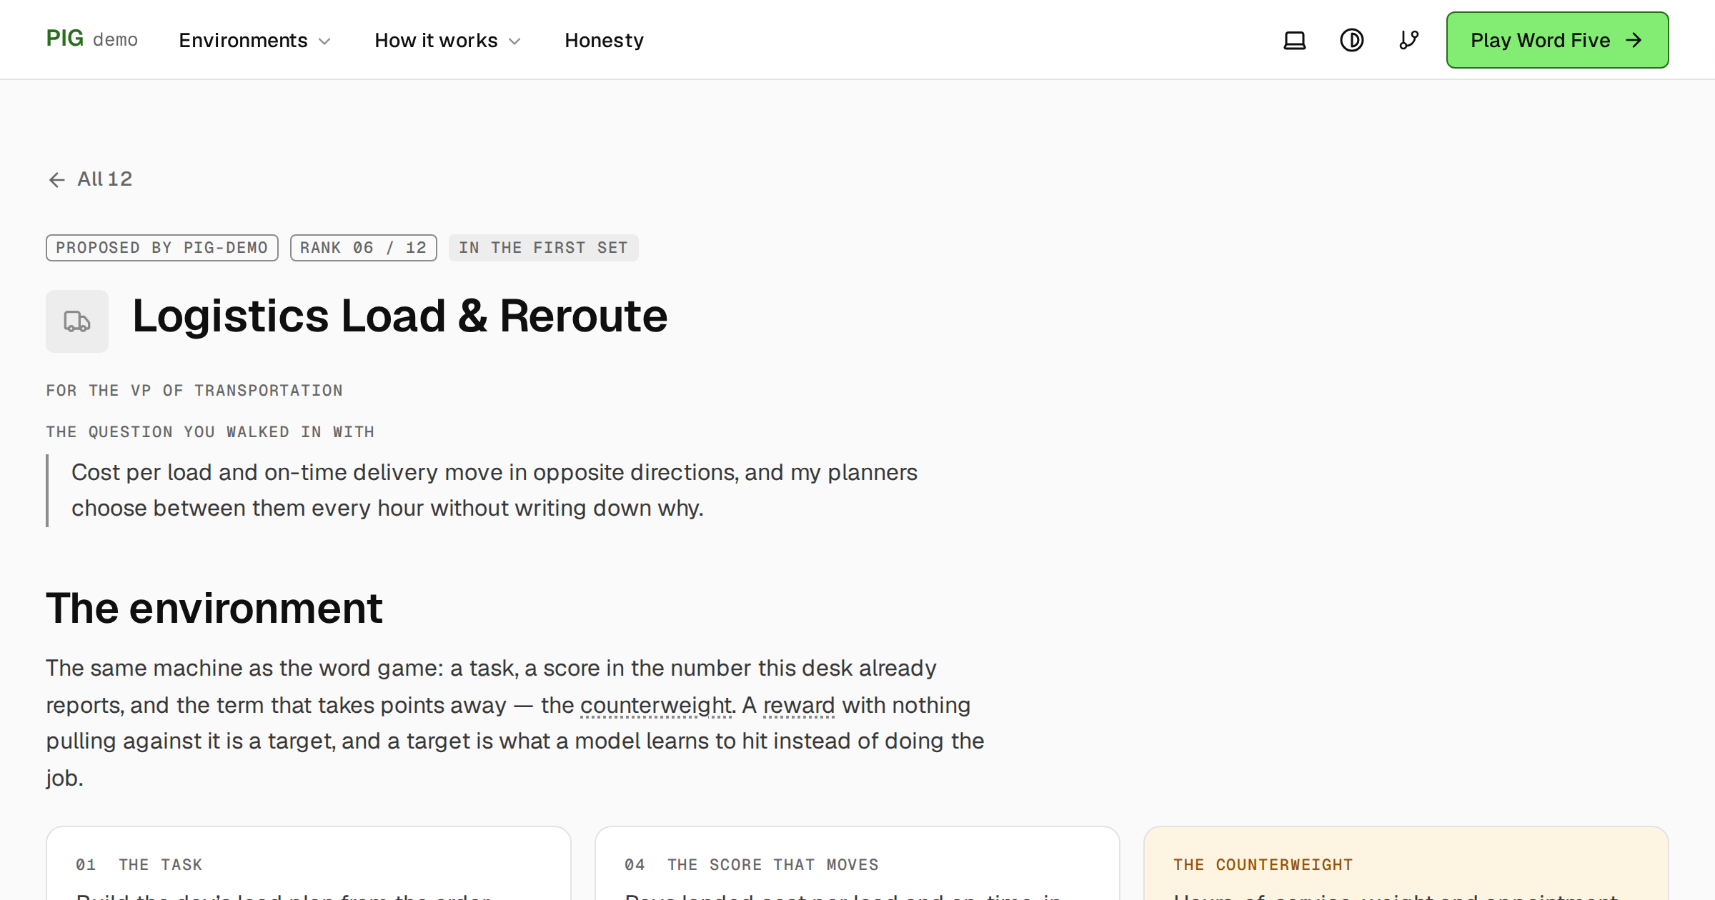Viewport: 1715px width, 900px height.
Task: Click the Rank 06 / 12 badge
Action: point(364,248)
